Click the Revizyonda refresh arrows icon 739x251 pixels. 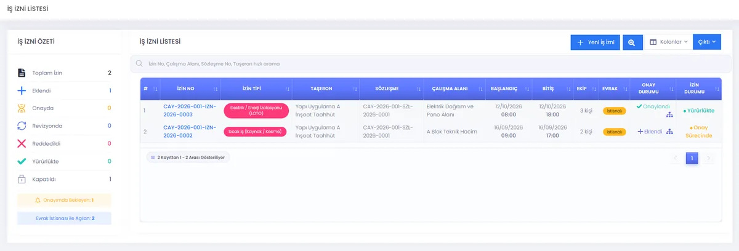(x=22, y=125)
